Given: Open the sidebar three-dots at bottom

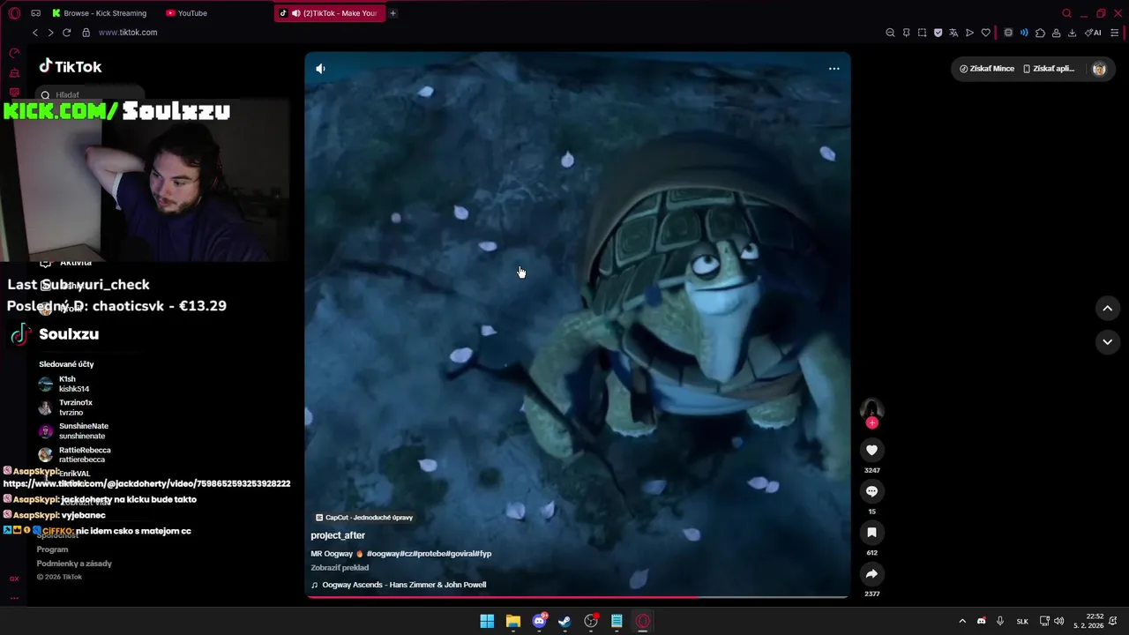Looking at the screenshot, I should [14, 598].
